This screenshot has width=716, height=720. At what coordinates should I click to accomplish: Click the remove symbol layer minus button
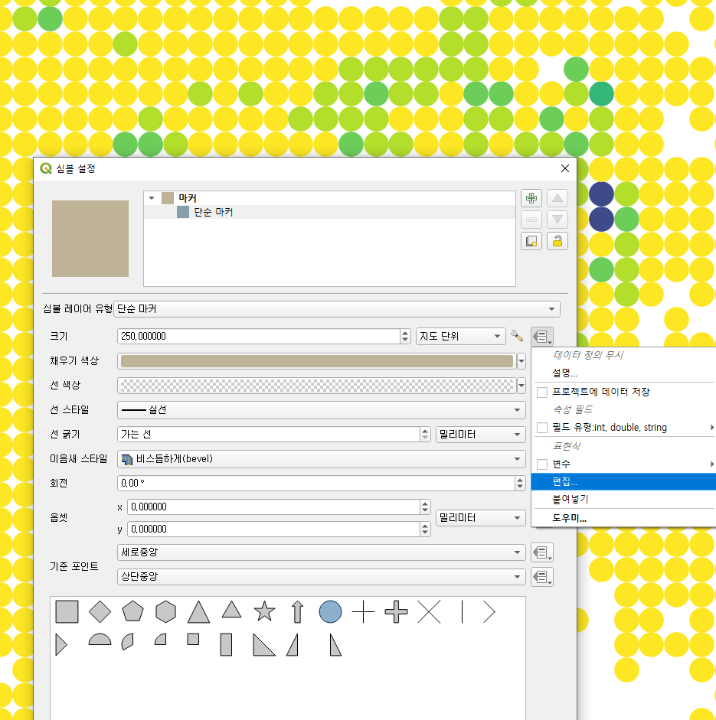click(x=531, y=220)
